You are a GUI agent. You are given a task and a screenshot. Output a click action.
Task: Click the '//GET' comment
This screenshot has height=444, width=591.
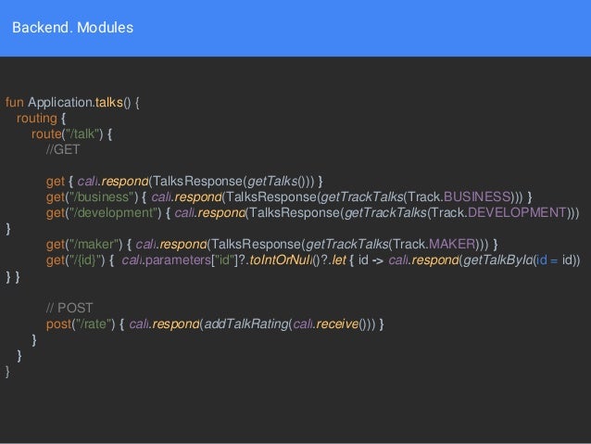click(x=63, y=150)
